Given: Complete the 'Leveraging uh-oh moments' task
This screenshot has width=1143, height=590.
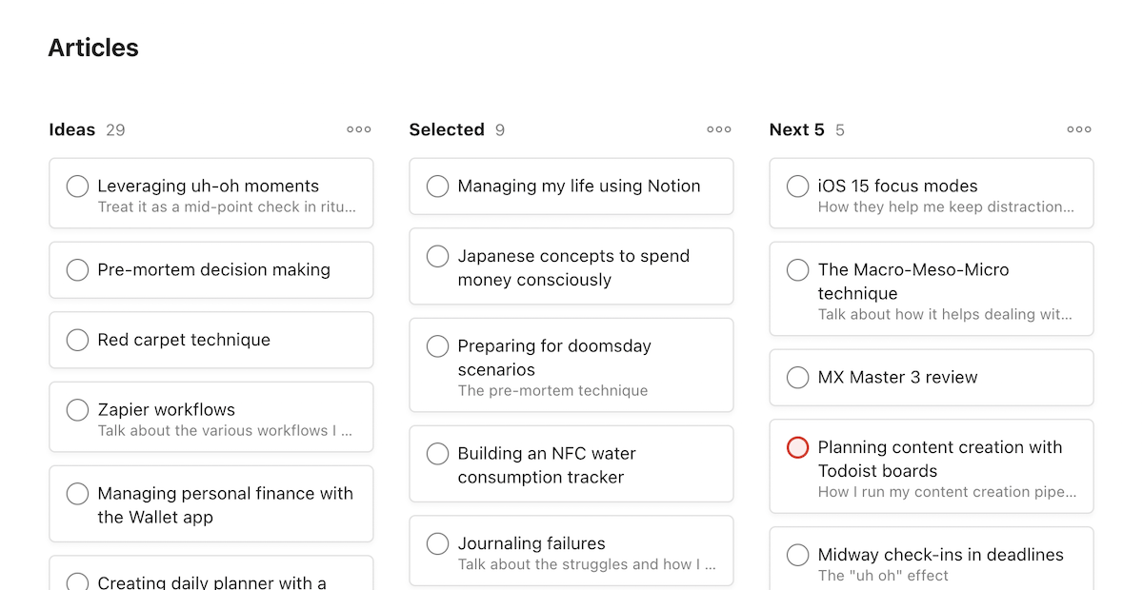Looking at the screenshot, I should [77, 187].
